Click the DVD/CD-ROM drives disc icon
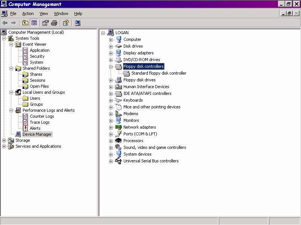 tap(119, 60)
